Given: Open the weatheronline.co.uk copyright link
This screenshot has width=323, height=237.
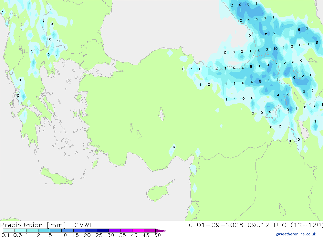Looking at the screenshot, I should [296, 234].
